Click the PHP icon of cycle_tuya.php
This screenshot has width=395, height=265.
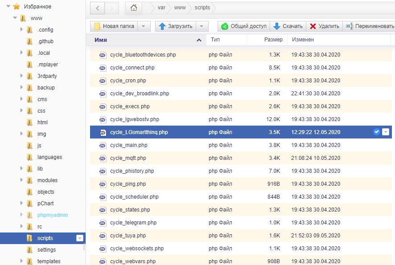(x=103, y=236)
